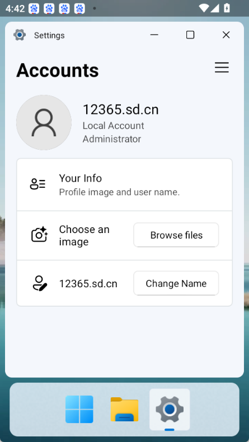Screen dimensions: 249x442
Task: Click the user edit pencil icon
Action: pos(40,283)
